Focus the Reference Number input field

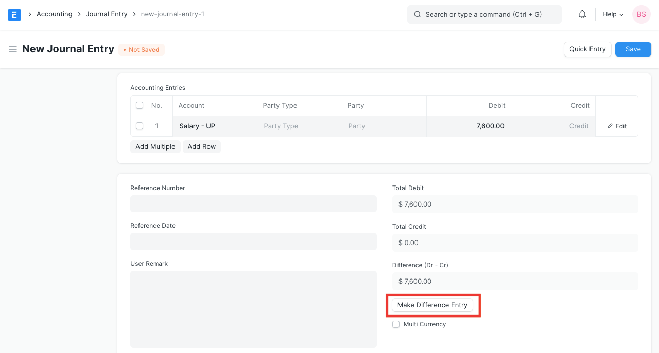(x=253, y=204)
